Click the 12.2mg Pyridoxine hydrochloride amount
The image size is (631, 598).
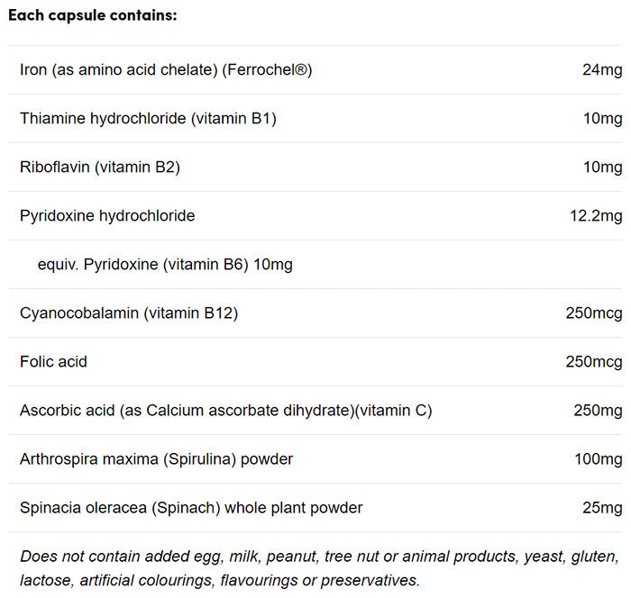tap(595, 216)
